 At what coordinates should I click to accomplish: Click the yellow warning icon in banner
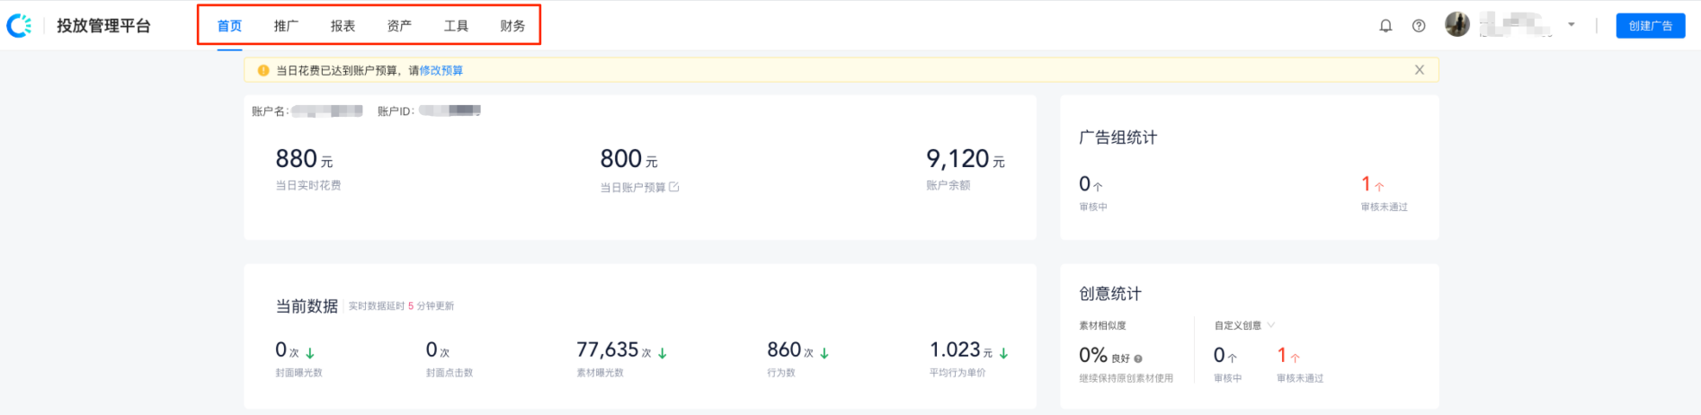263,70
